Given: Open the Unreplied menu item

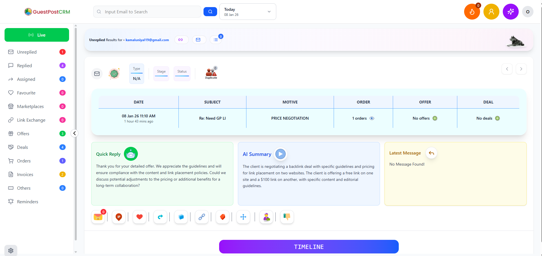Looking at the screenshot, I should click(x=27, y=52).
